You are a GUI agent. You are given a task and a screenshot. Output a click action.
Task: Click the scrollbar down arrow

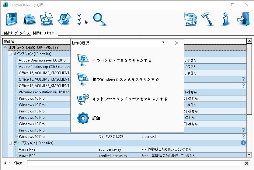point(249,155)
